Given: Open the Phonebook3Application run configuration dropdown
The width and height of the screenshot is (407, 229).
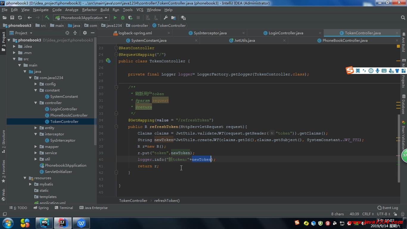Looking at the screenshot, I should pos(81,18).
